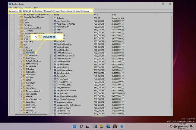Expand the AutoplayHandlers key
This screenshot has height=130, width=196.
[21, 61]
